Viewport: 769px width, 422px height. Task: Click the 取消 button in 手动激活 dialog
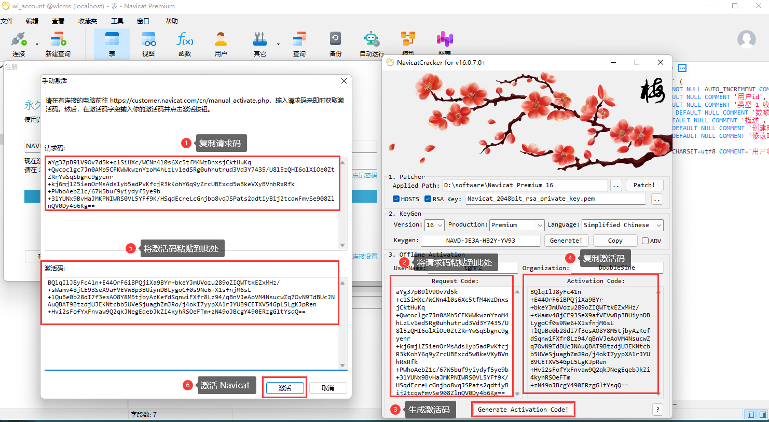(328, 388)
